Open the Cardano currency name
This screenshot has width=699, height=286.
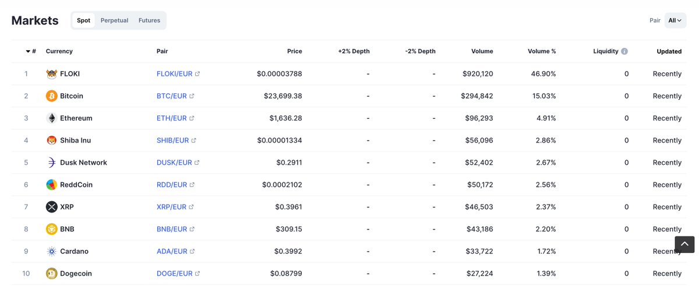pos(73,251)
